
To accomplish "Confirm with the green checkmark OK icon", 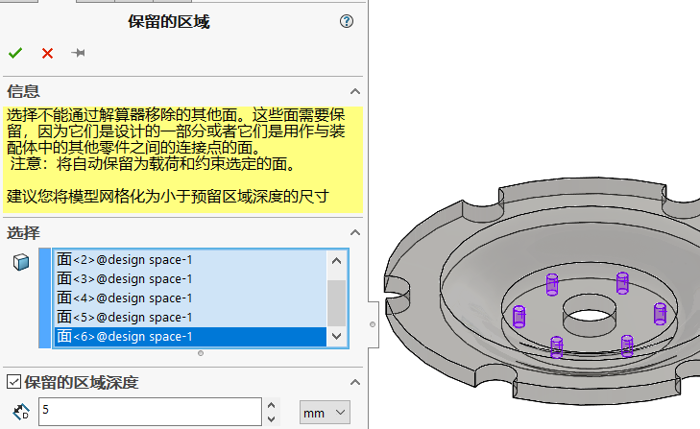I will pos(15,53).
